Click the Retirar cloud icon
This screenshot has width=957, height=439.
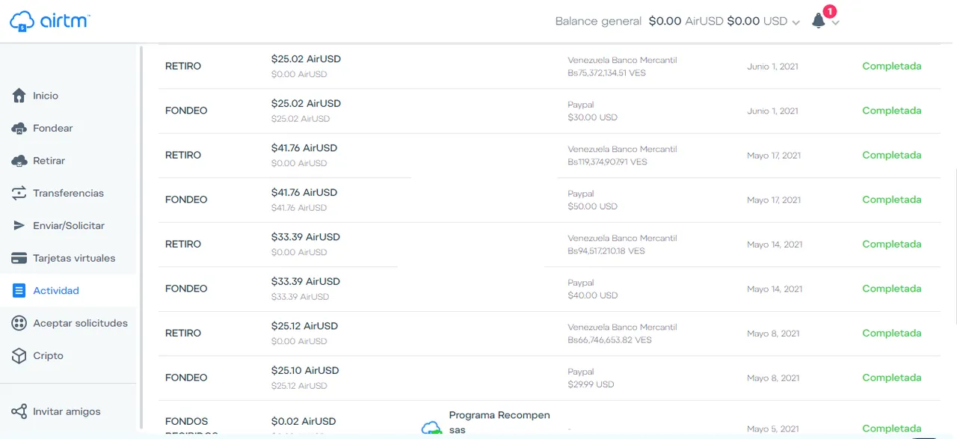pyautogui.click(x=19, y=161)
